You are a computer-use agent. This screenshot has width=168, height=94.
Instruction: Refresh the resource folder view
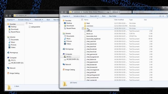point(130,12)
